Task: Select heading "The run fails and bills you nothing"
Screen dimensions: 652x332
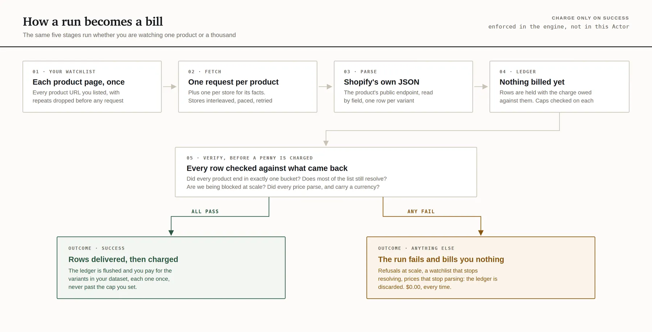Action: coord(441,259)
